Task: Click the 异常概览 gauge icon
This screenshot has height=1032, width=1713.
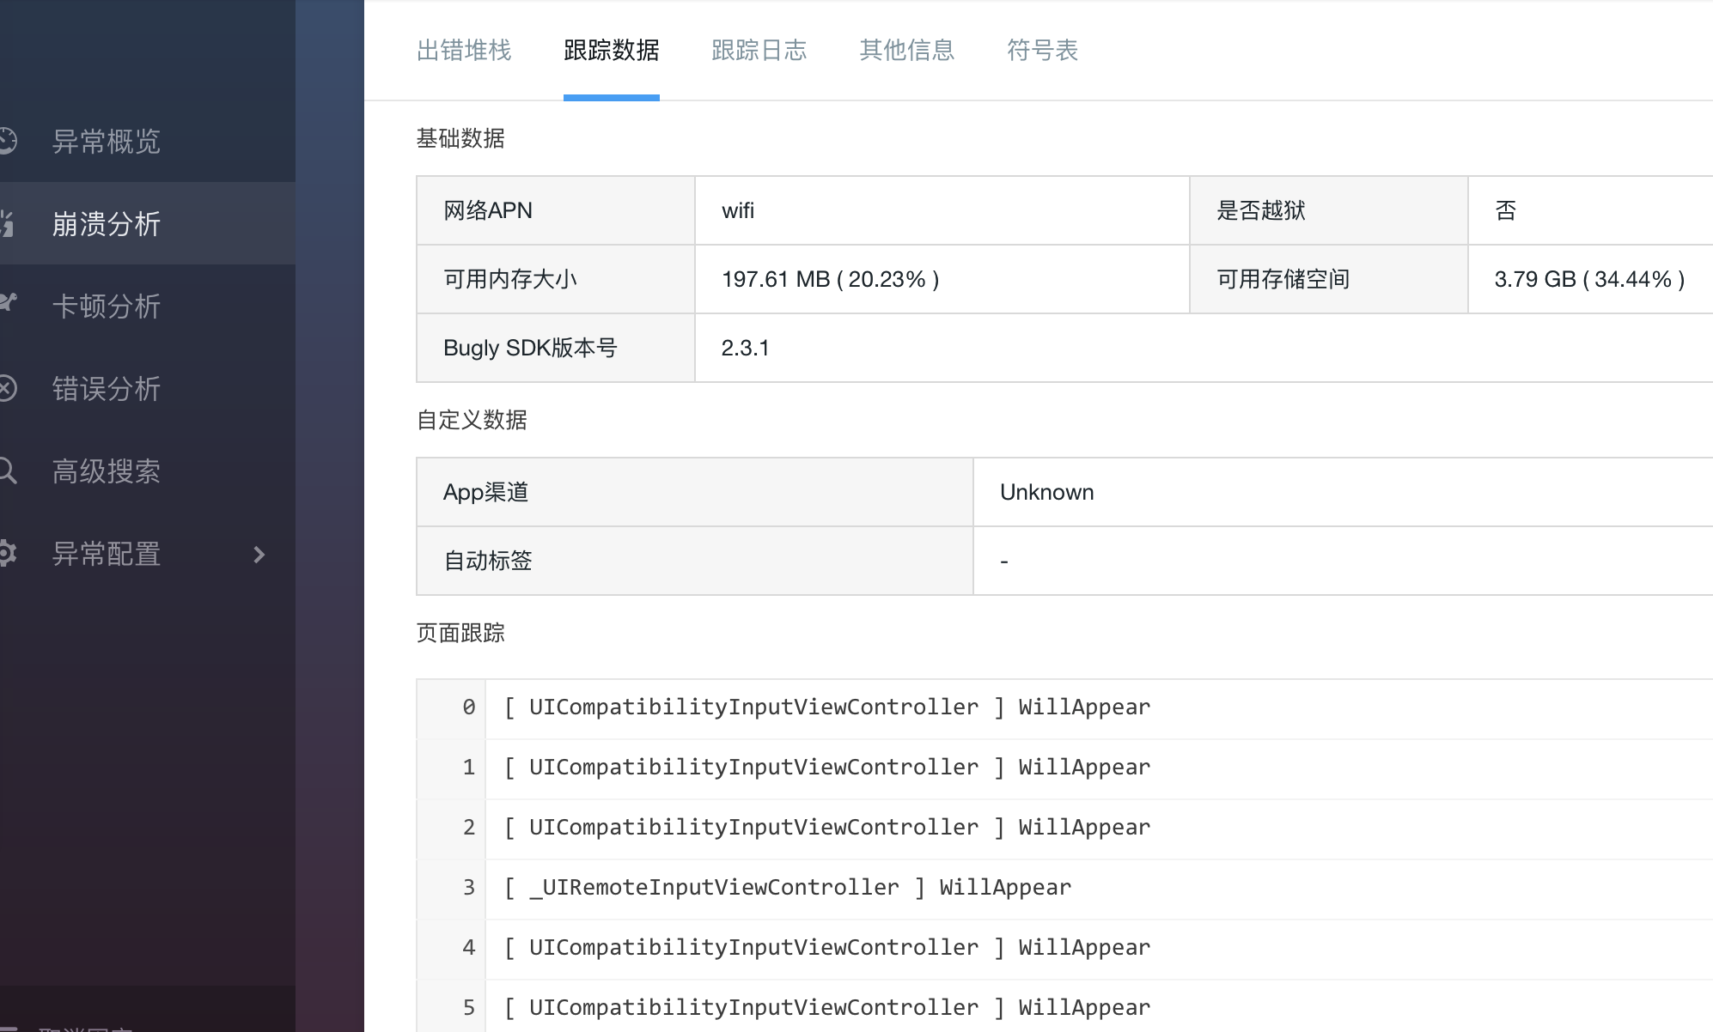Action: 7,141
